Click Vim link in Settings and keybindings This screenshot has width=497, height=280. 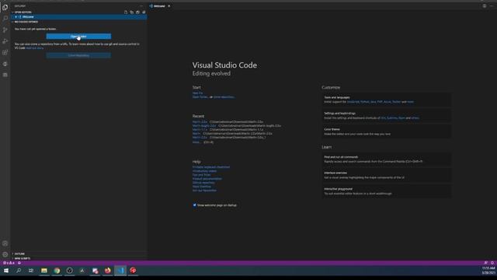tap(383, 118)
